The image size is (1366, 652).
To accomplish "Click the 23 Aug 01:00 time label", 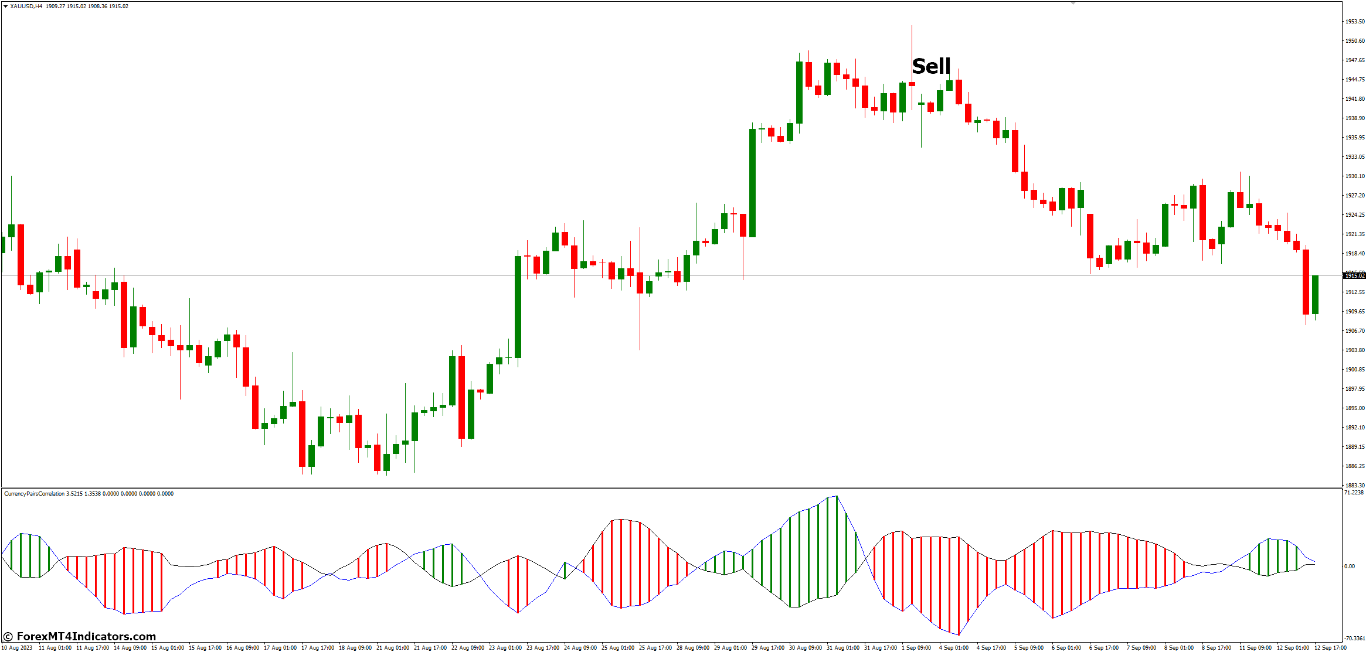I will (505, 648).
